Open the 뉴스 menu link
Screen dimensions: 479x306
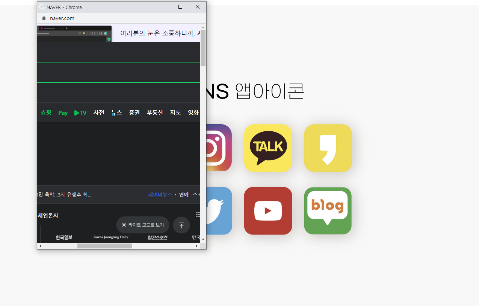(x=116, y=113)
